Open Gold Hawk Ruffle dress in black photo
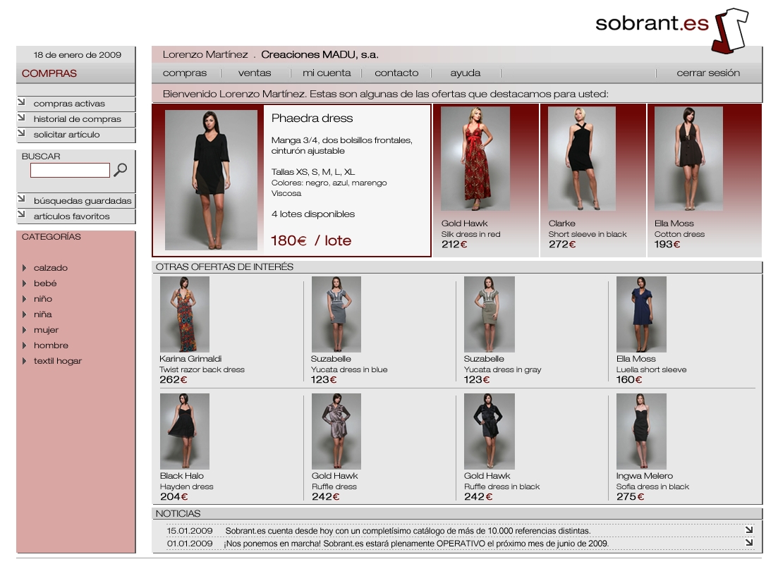Image resolution: width=778 pixels, height=564 pixels. 490,431
